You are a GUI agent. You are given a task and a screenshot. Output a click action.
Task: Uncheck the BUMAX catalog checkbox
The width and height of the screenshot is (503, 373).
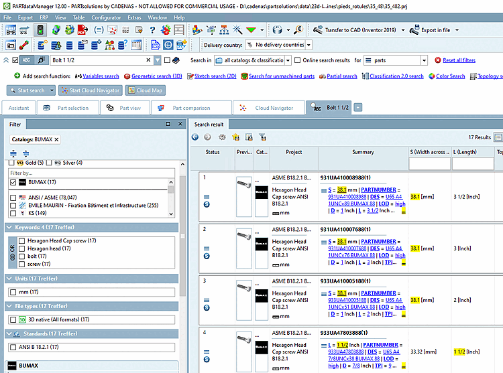[13, 182]
